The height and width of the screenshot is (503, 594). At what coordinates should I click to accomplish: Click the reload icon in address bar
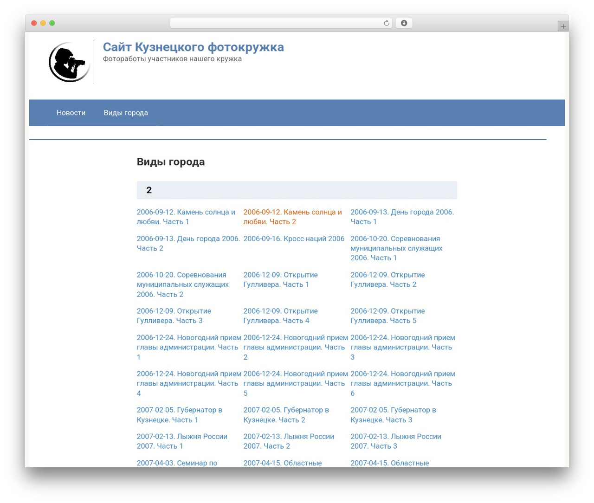tap(386, 23)
